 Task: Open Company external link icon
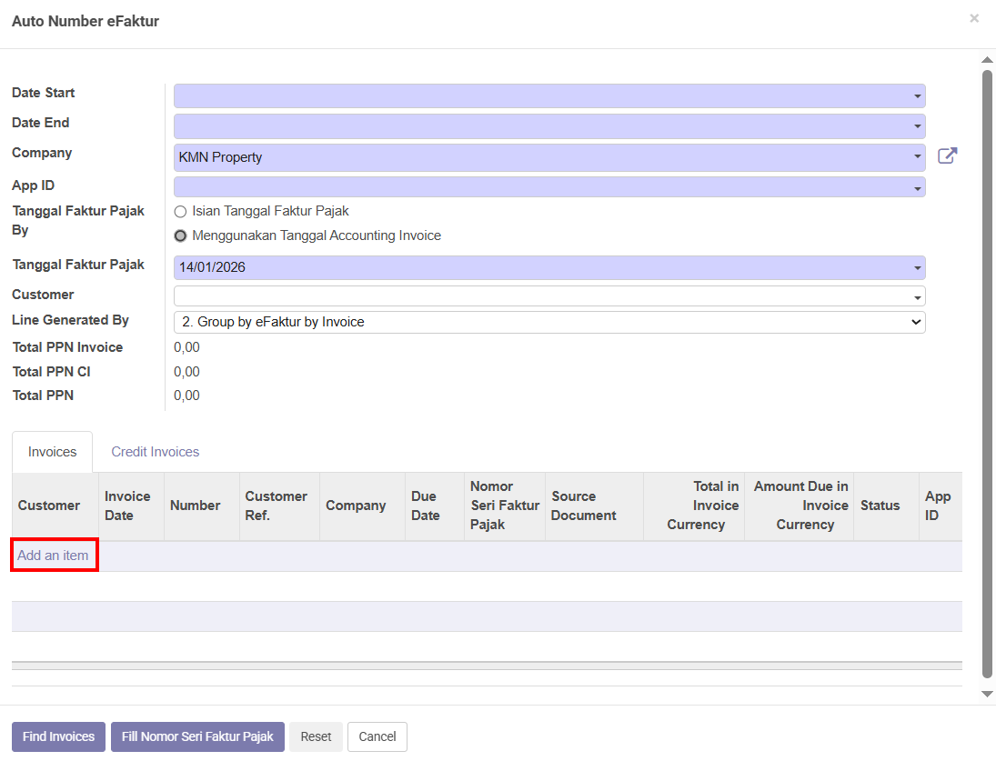pos(947,156)
